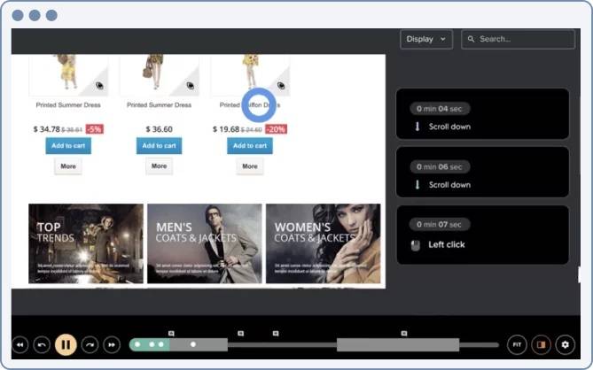593x370 pixels.
Task: Toggle the orange side panel layout button
Action: (541, 344)
